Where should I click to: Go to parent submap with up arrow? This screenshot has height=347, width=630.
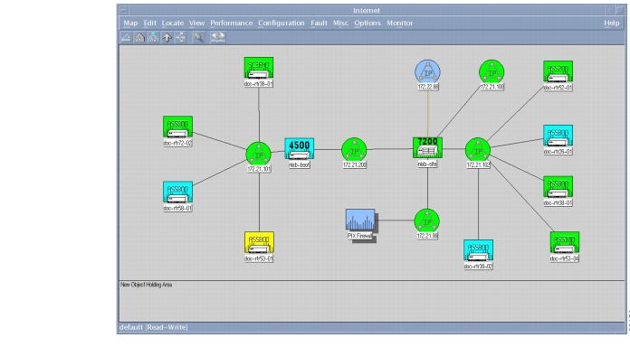(x=167, y=37)
